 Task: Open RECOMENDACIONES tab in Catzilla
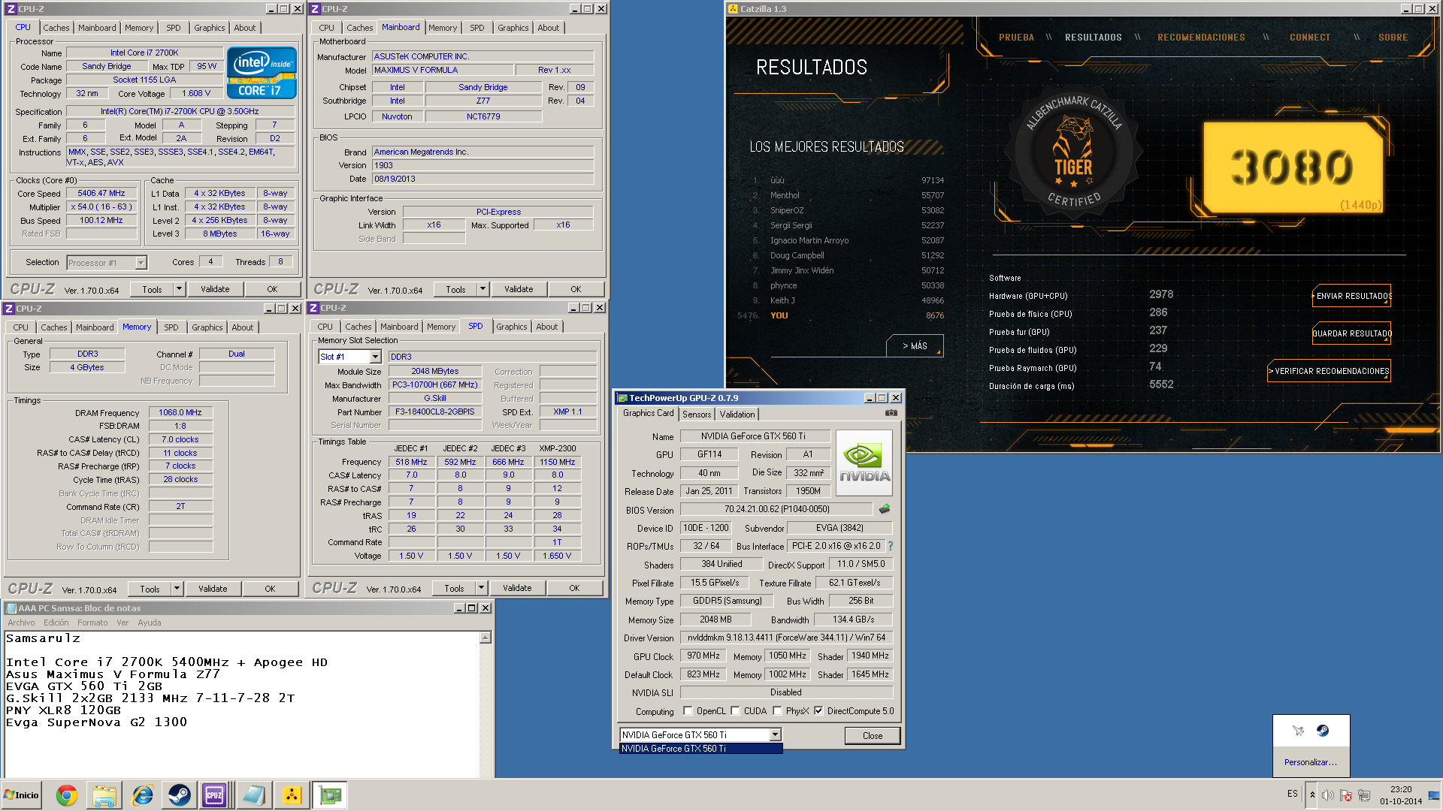(x=1201, y=38)
